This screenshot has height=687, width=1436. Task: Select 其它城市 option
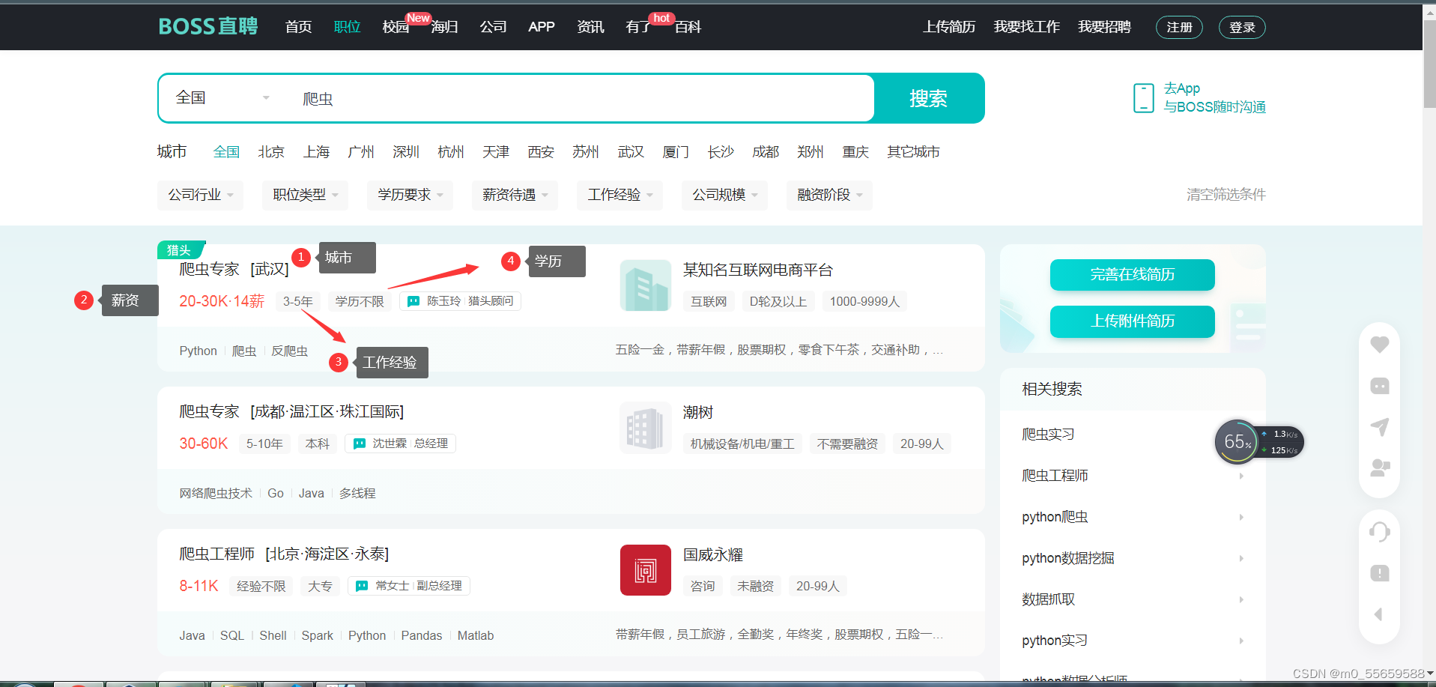click(913, 152)
